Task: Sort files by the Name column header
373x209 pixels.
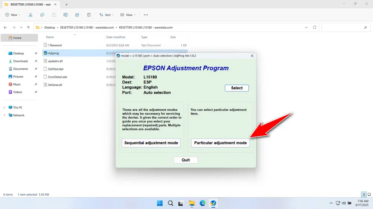Action: pyautogui.click(x=50, y=37)
